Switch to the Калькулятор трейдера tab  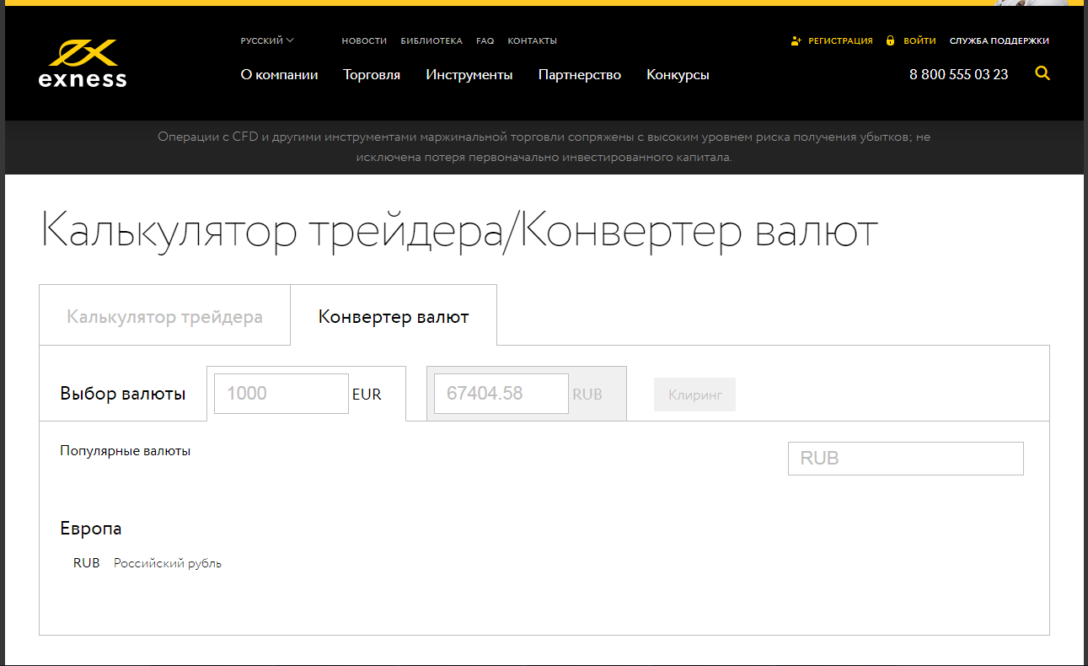pyautogui.click(x=164, y=317)
